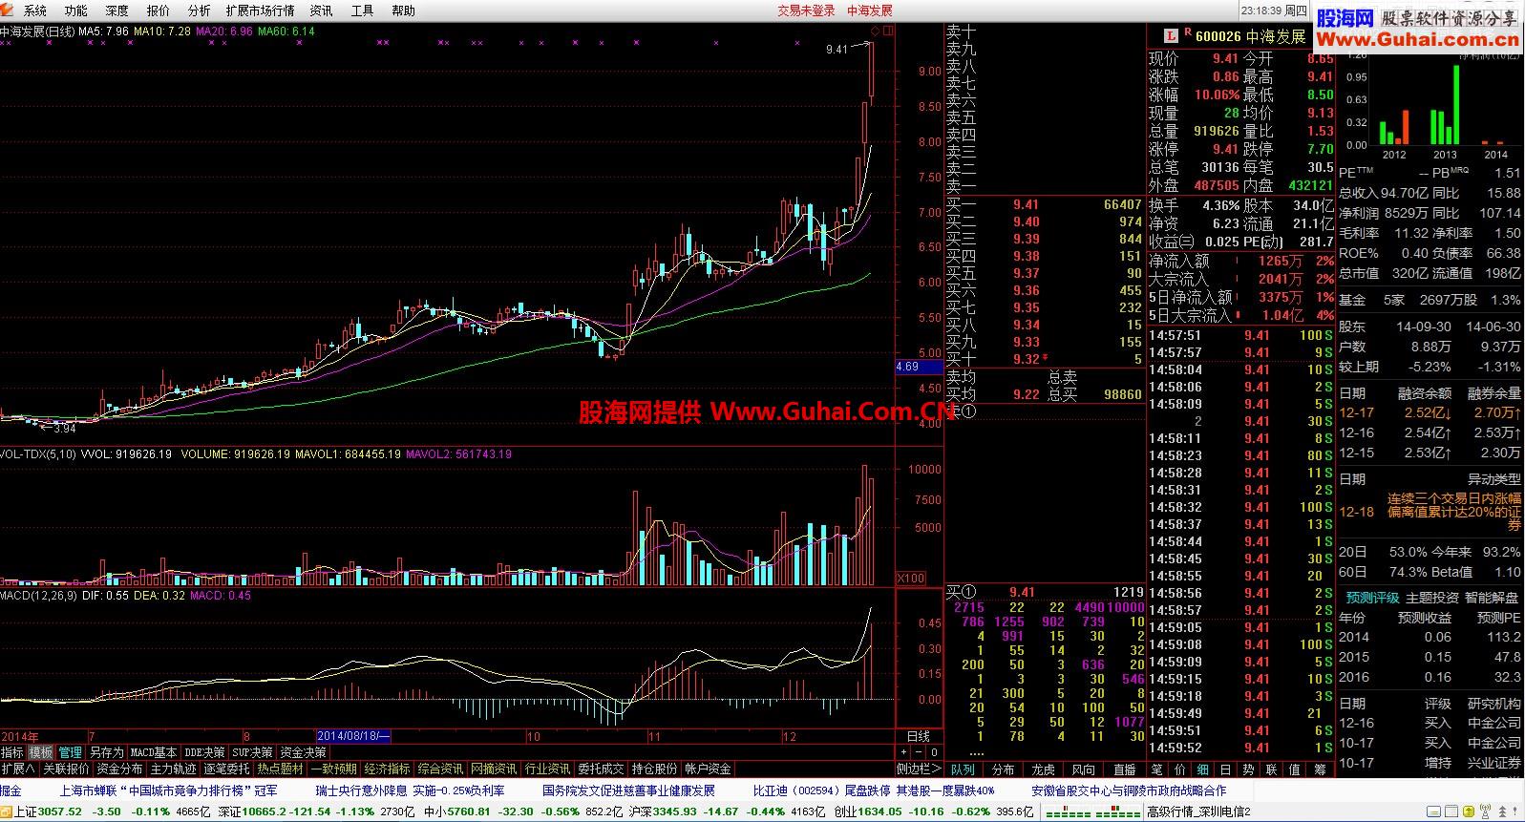Screen dimensions: 1525x822
Task: Expand the 侧边栏> sidebar toggle
Action: point(920,769)
